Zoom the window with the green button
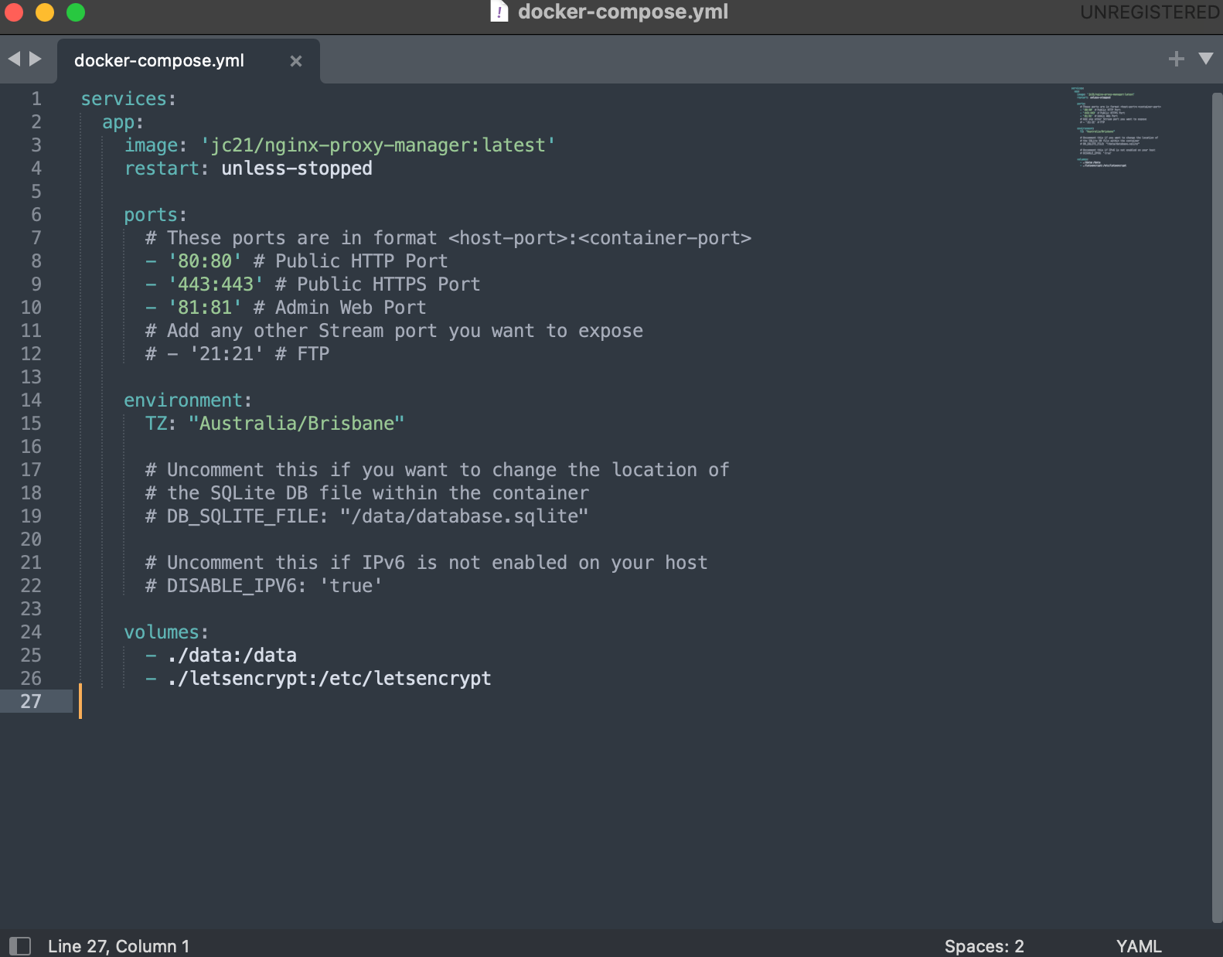Viewport: 1223px width, 957px height. [76, 12]
